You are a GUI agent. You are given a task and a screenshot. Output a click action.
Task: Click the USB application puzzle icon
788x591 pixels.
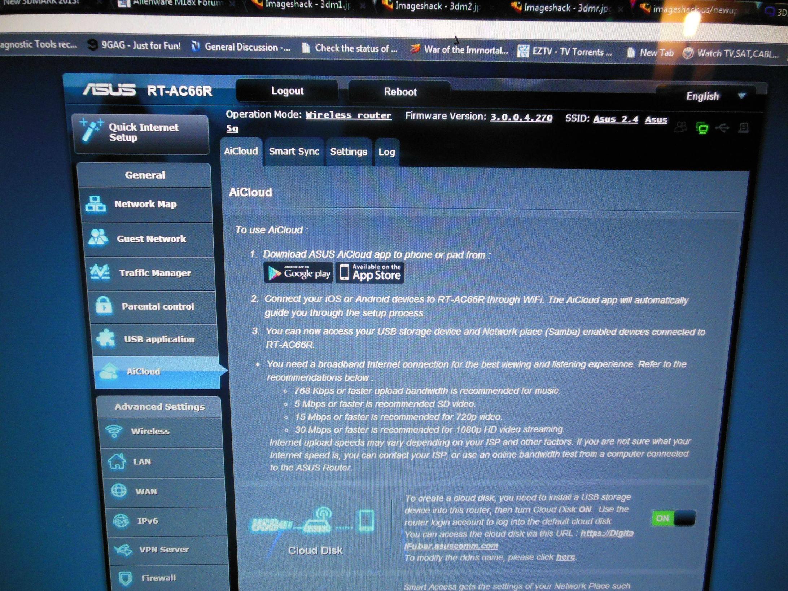[106, 338]
